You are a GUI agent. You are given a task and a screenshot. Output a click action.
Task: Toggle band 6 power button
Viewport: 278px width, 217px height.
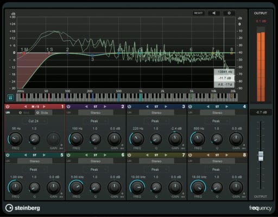pyautogui.click(x=68, y=155)
